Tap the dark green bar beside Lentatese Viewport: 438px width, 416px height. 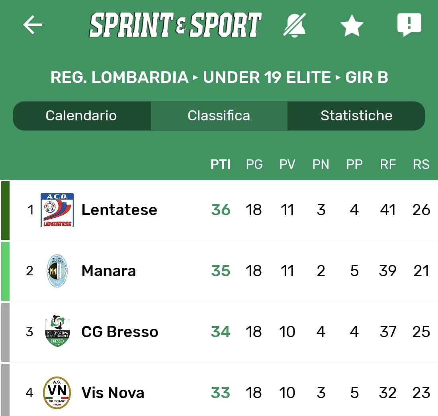(5, 210)
